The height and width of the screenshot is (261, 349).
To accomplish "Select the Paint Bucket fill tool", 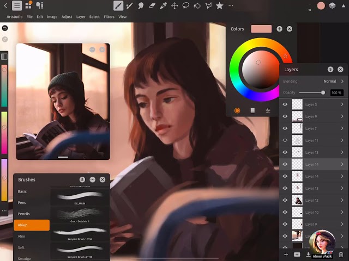I will 197,5.
